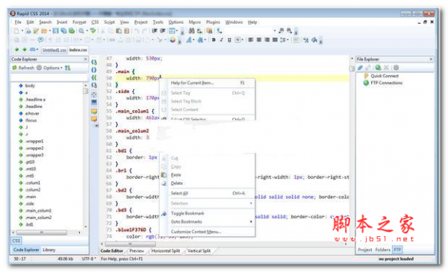This screenshot has height=272, width=448.
Task: Select .main_colum1 in Code Explorer list
Action: (x=38, y=211)
